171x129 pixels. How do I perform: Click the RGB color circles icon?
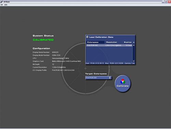click(123, 81)
